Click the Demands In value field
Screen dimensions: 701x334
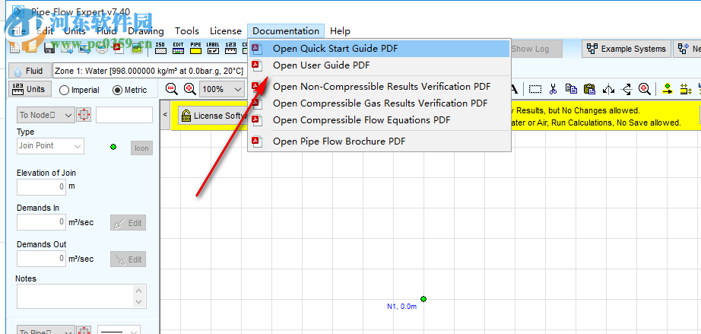coord(42,221)
